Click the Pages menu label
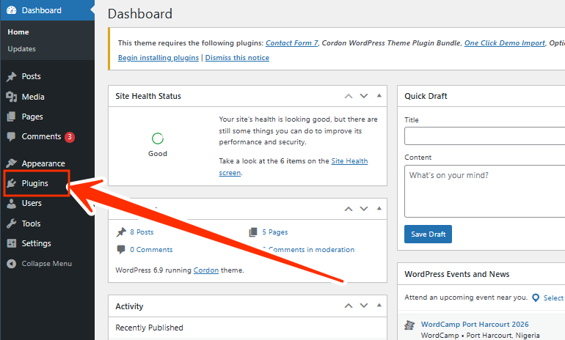This screenshot has height=340, width=565. pos(32,117)
